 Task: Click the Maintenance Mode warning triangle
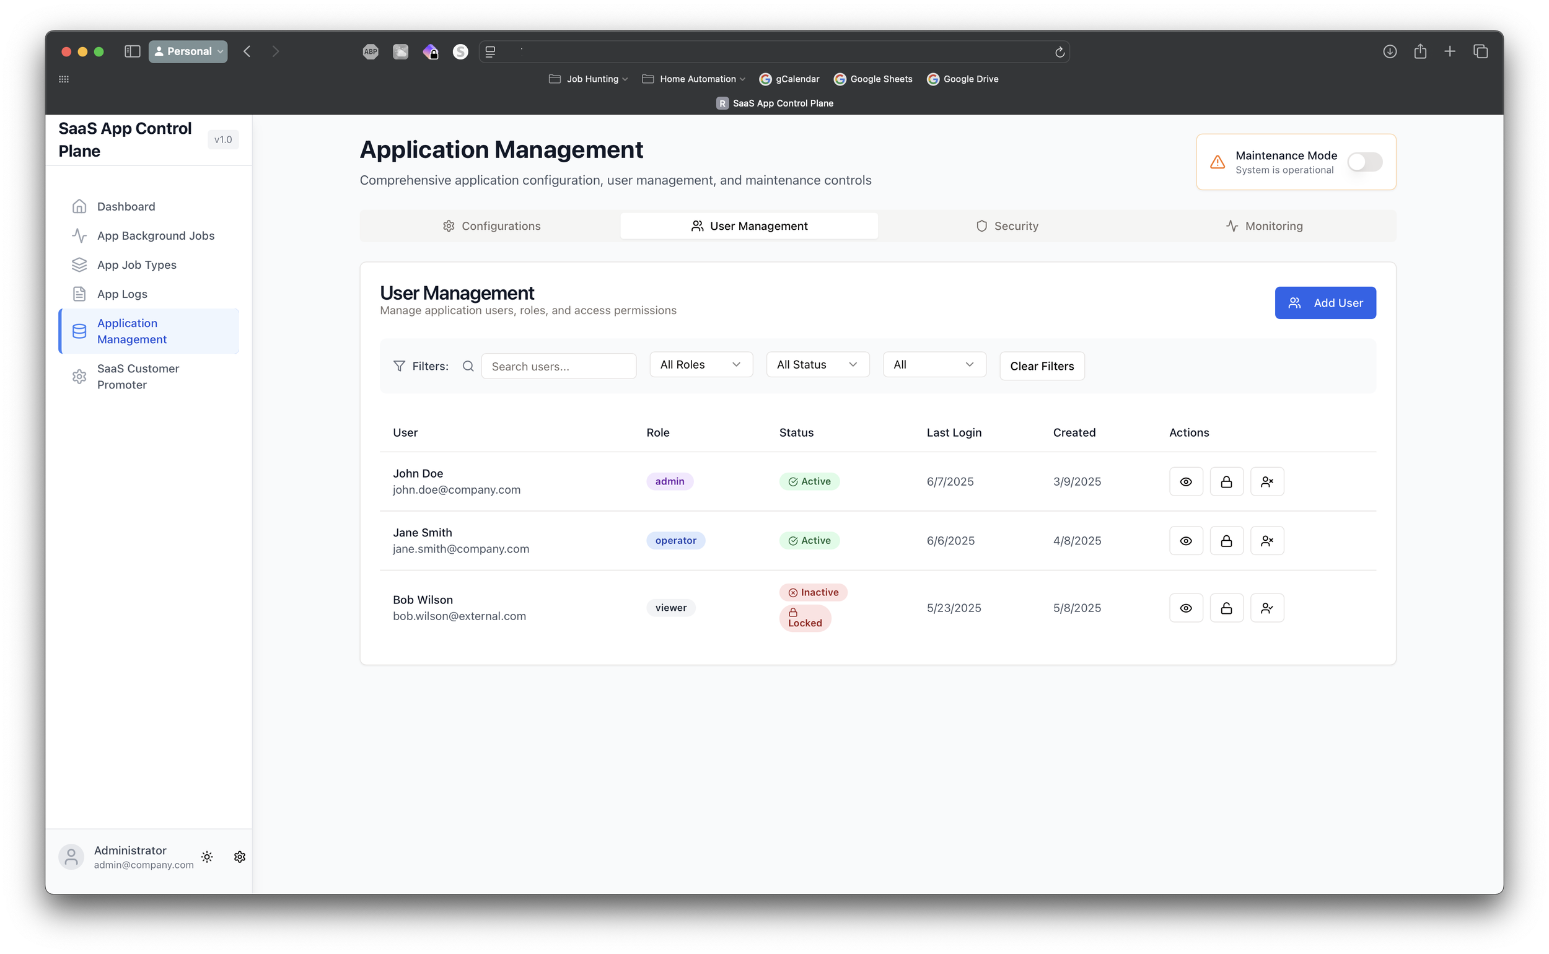pyautogui.click(x=1217, y=162)
